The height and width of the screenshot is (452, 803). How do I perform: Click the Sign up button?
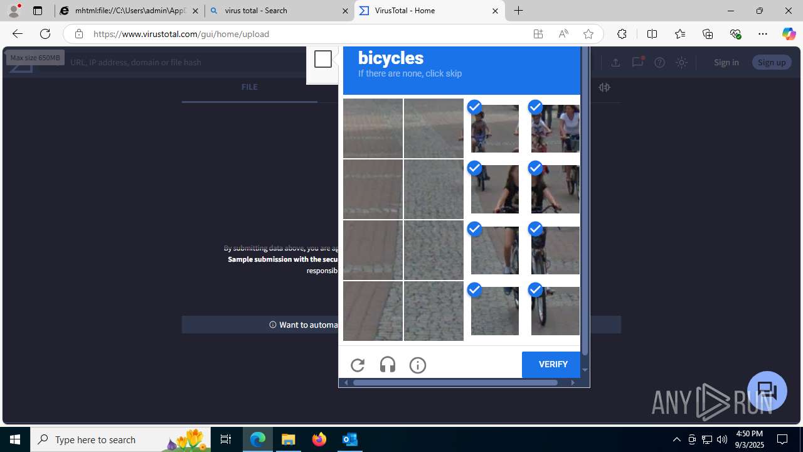pos(772,62)
